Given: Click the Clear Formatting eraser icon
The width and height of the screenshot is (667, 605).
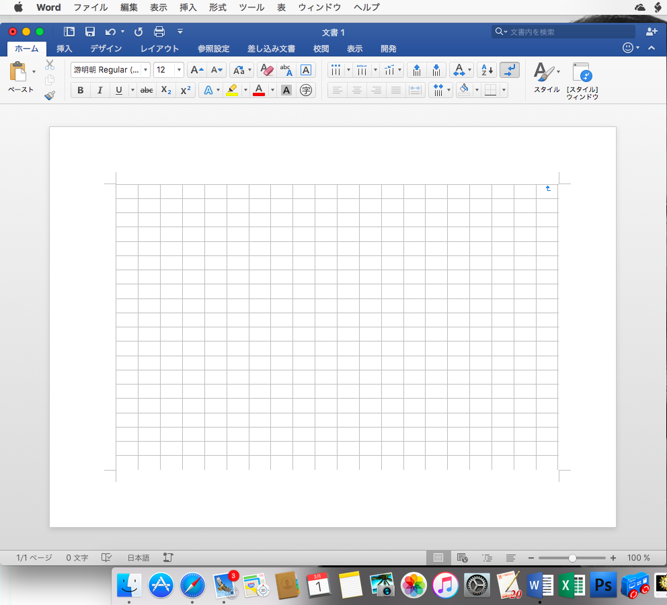Looking at the screenshot, I should pyautogui.click(x=266, y=70).
